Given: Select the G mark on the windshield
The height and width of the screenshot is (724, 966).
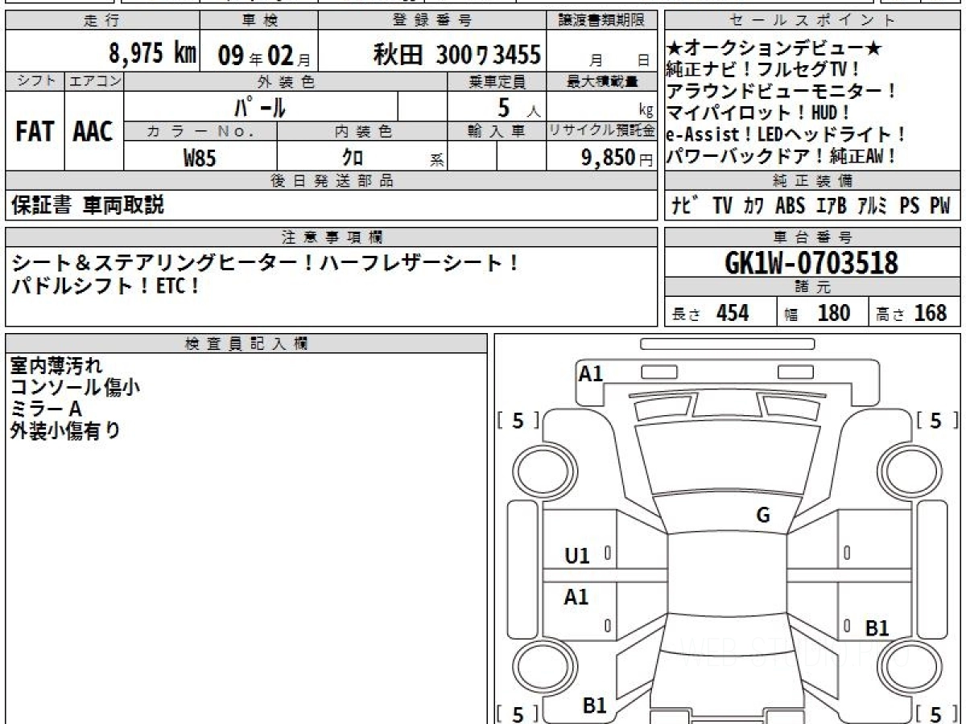Looking at the screenshot, I should (x=763, y=516).
